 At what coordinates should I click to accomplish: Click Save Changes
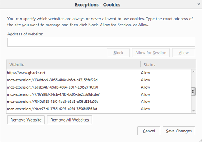[179, 131]
